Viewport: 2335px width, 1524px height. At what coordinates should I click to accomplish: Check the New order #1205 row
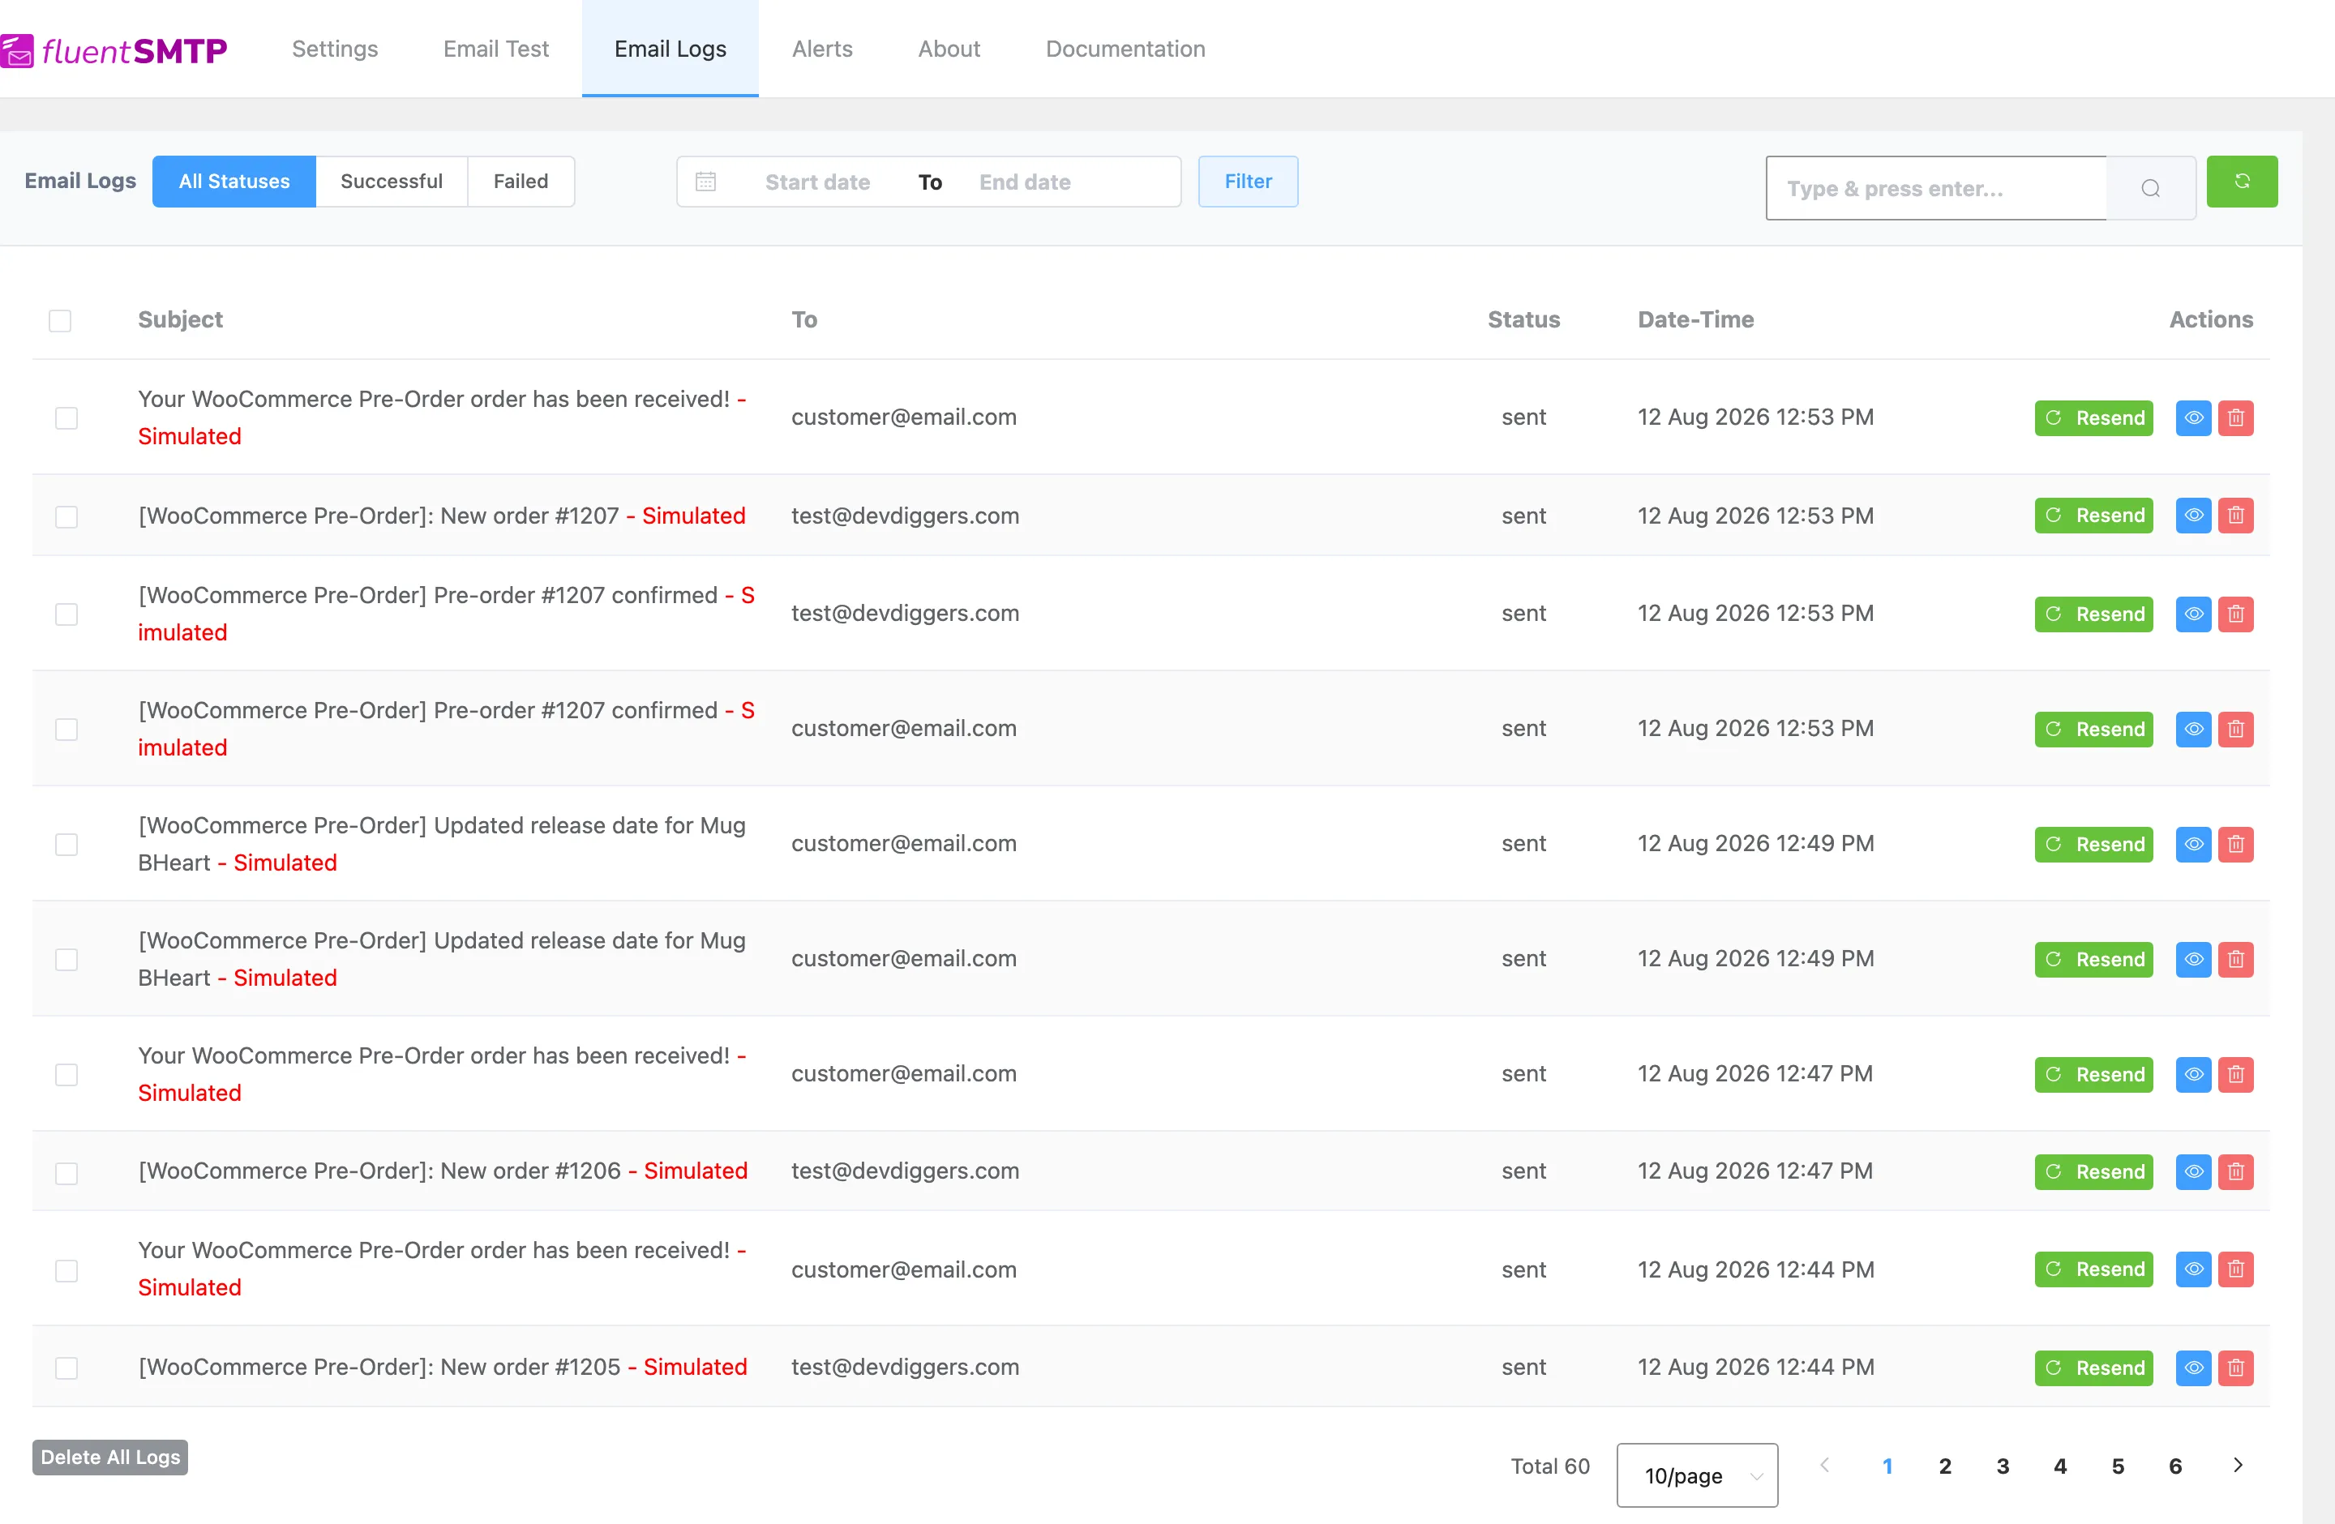click(x=66, y=1367)
